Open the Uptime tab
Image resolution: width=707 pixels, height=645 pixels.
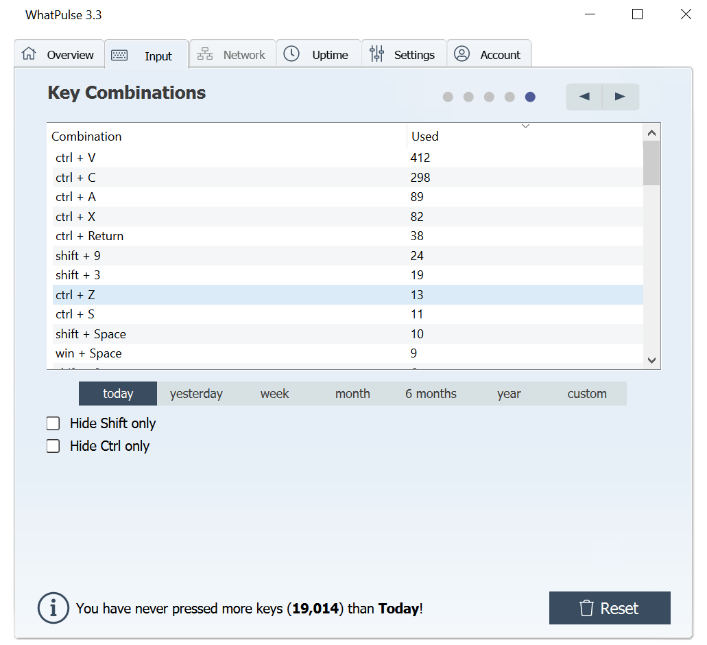coord(319,54)
